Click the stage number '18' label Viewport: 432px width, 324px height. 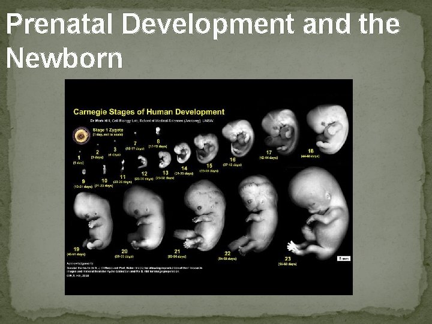click(311, 151)
